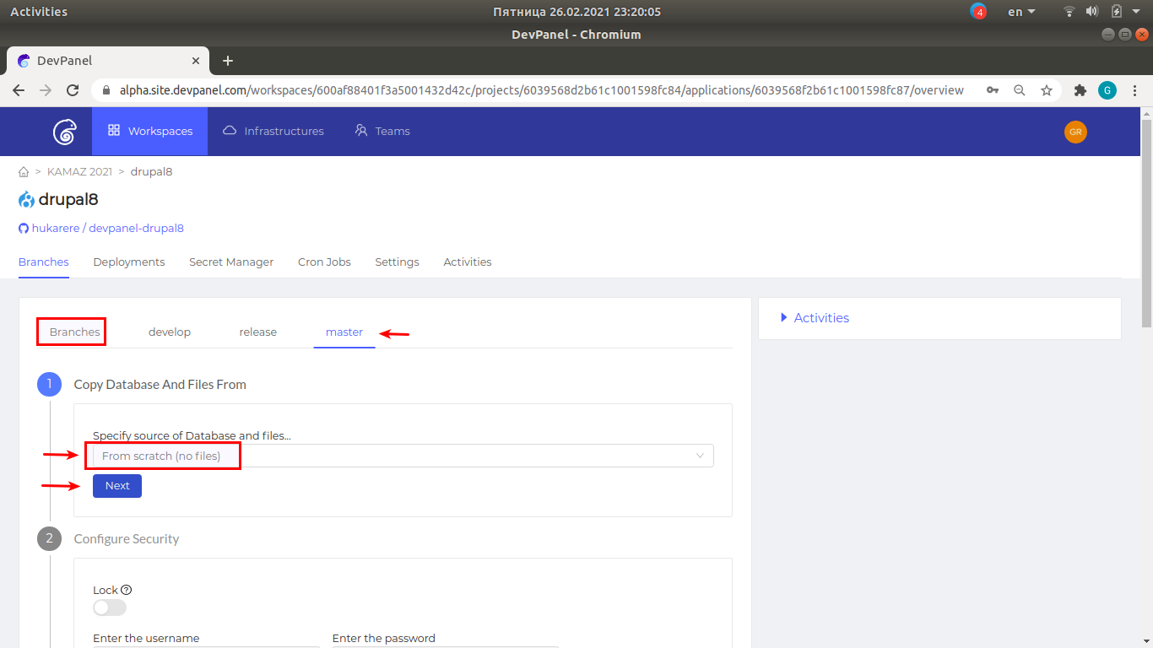This screenshot has height=648, width=1153.
Task: Click the Next button
Action: tap(116, 485)
